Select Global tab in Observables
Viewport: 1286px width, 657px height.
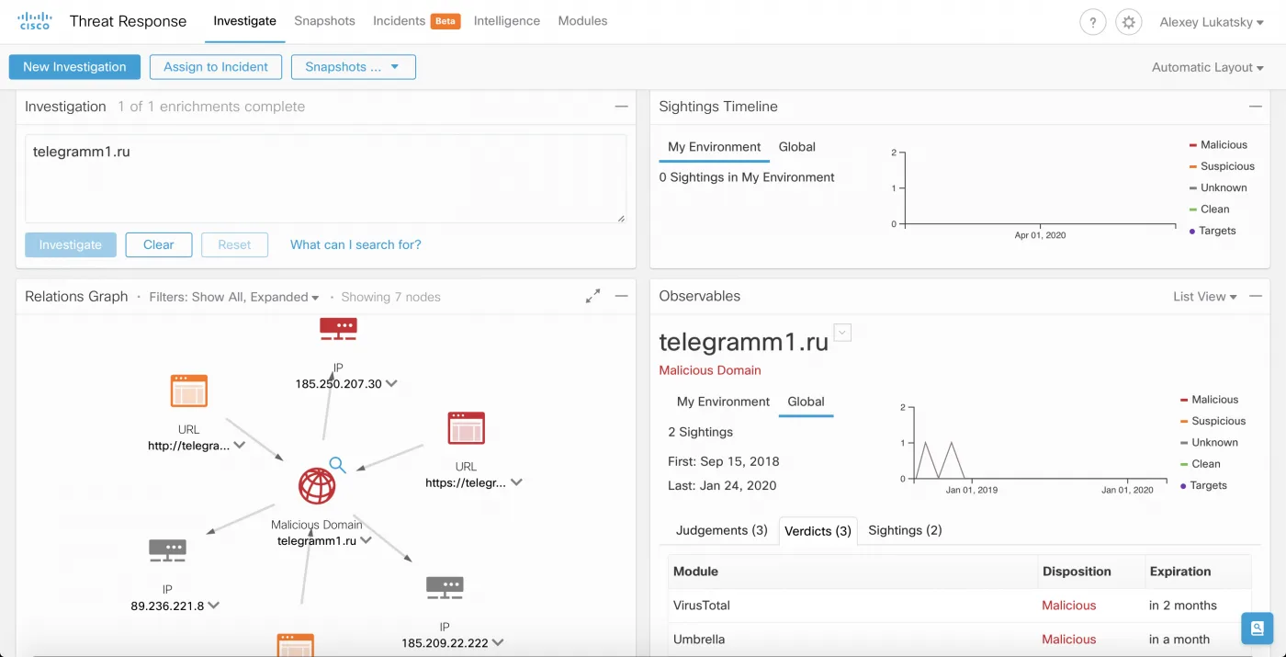(806, 402)
